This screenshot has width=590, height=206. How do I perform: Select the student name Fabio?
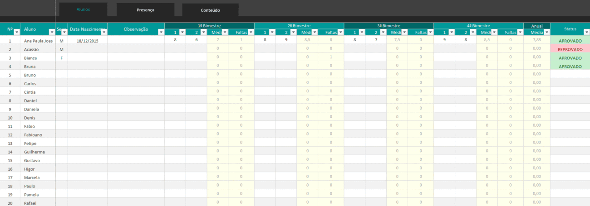(29, 126)
